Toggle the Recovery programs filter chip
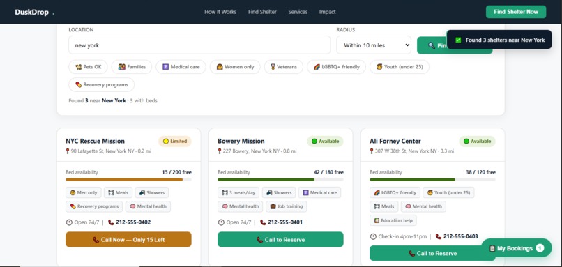 [x=101, y=84]
